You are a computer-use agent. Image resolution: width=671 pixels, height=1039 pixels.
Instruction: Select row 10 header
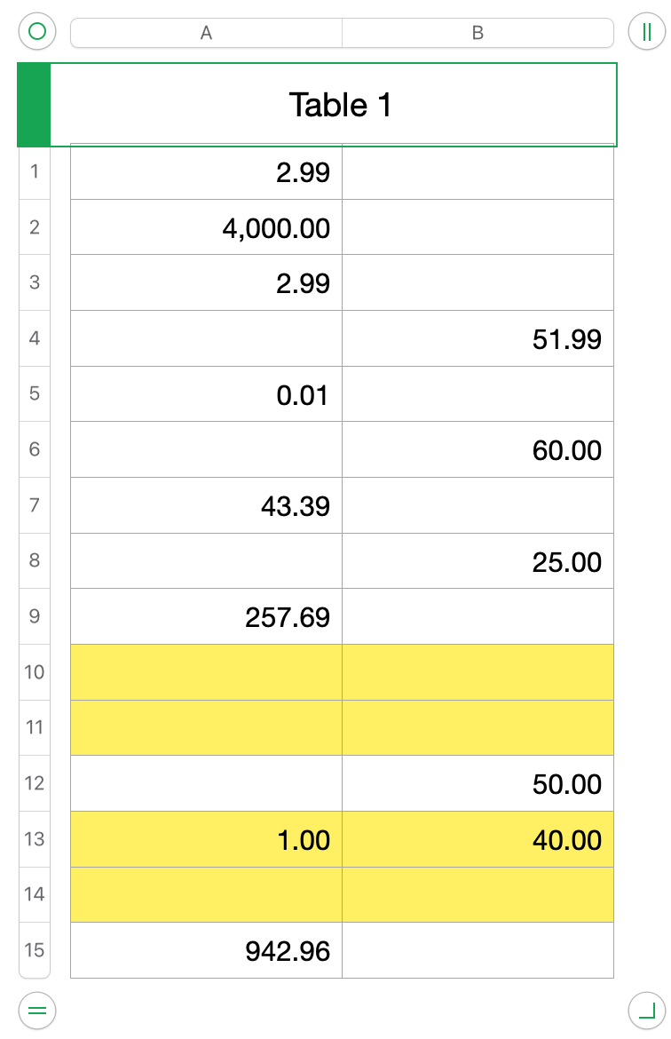pyautogui.click(x=34, y=671)
